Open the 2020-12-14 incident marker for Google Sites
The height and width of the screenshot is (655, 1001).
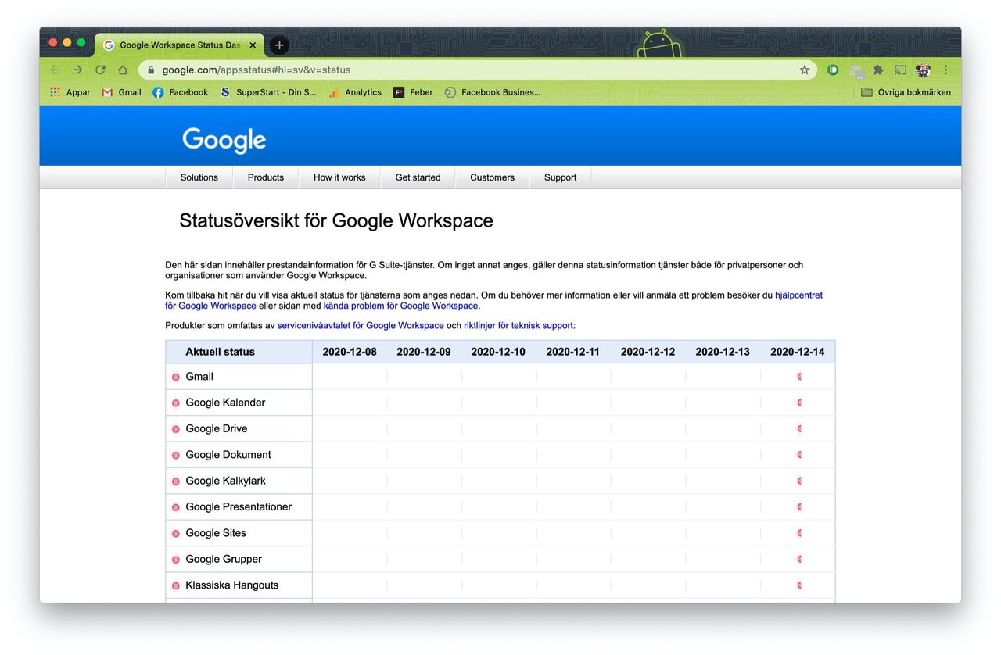(799, 533)
